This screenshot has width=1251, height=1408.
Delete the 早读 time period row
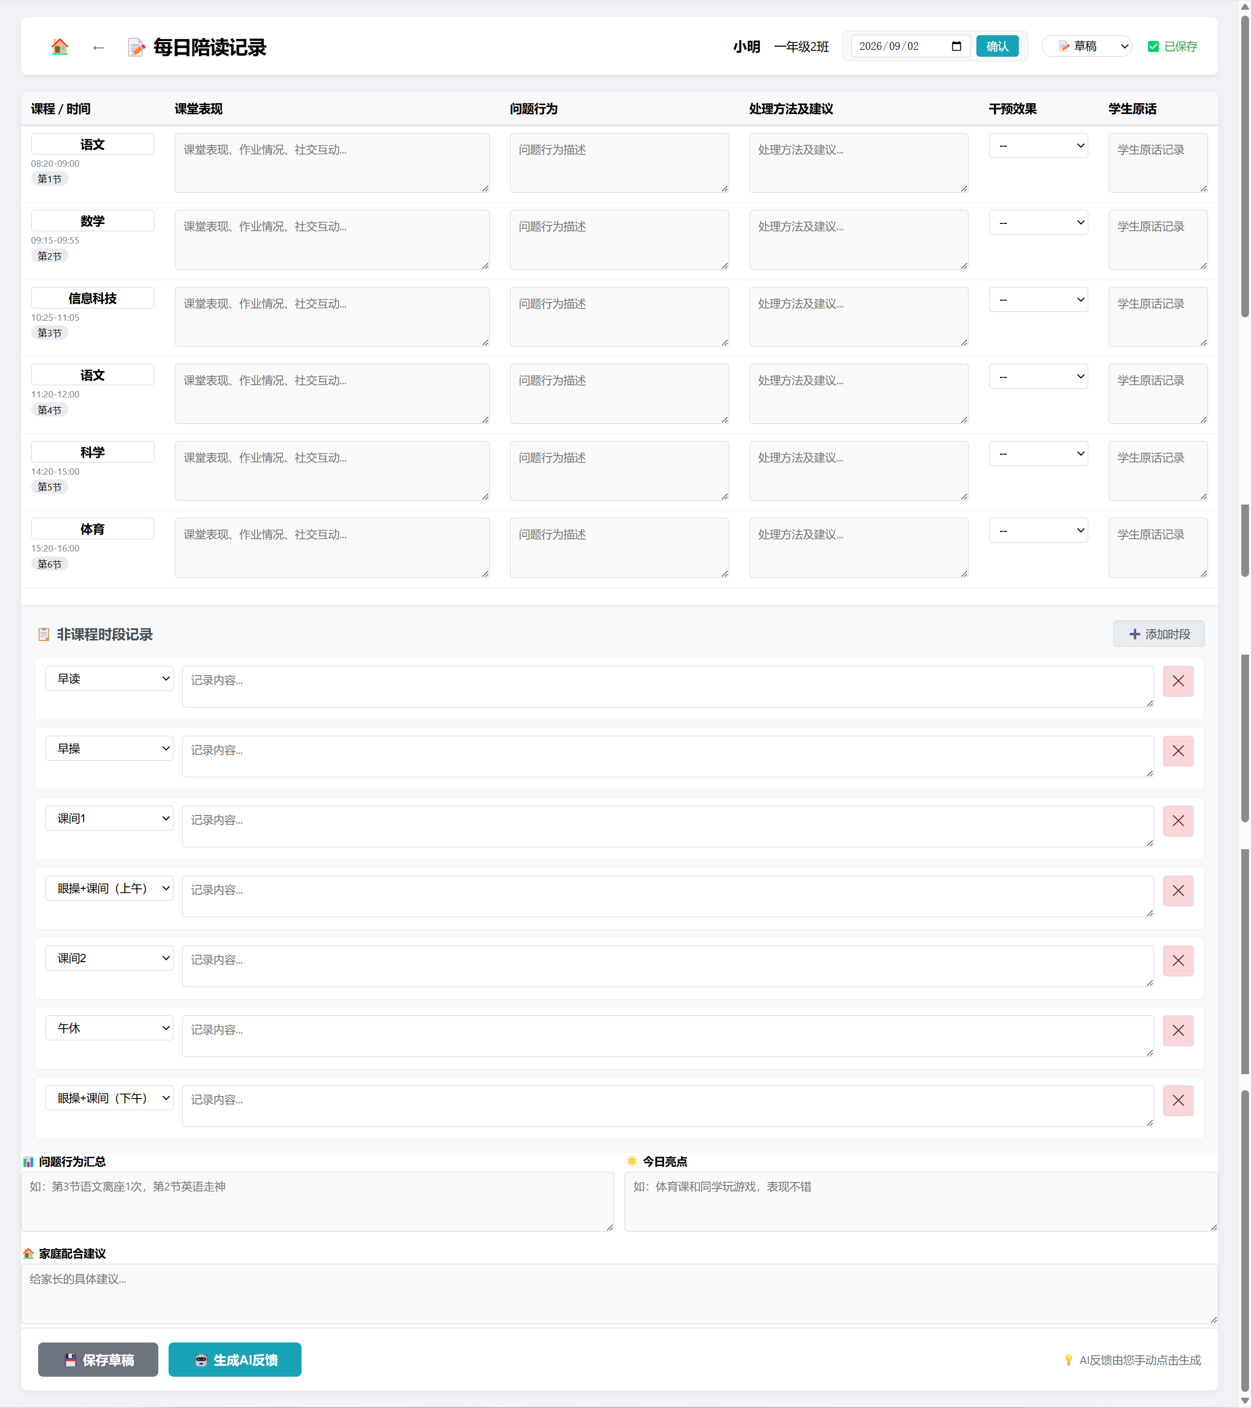tap(1177, 681)
